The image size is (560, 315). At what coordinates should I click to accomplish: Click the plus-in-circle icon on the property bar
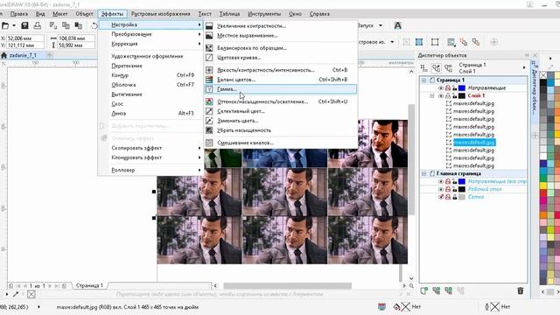pyautogui.click(x=493, y=42)
